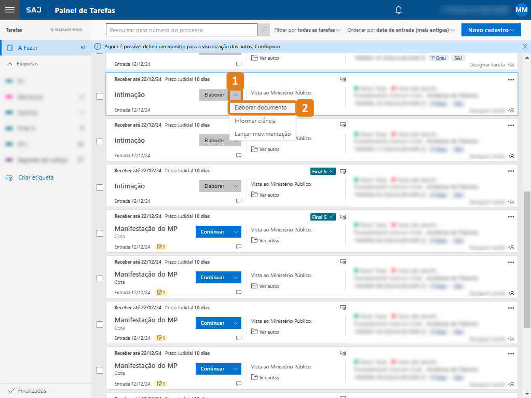Remove the Final 5 tag with its X
Screen dimensions: 531x398
(332, 170)
